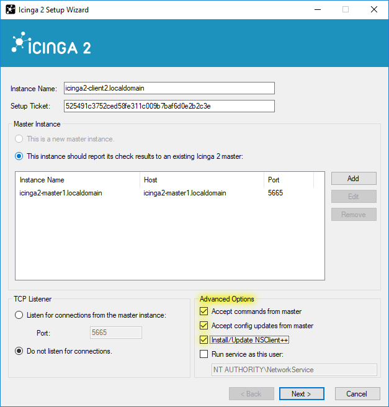The width and height of the screenshot is (389, 407).
Task: Click the Add master instance button
Action: (354, 179)
